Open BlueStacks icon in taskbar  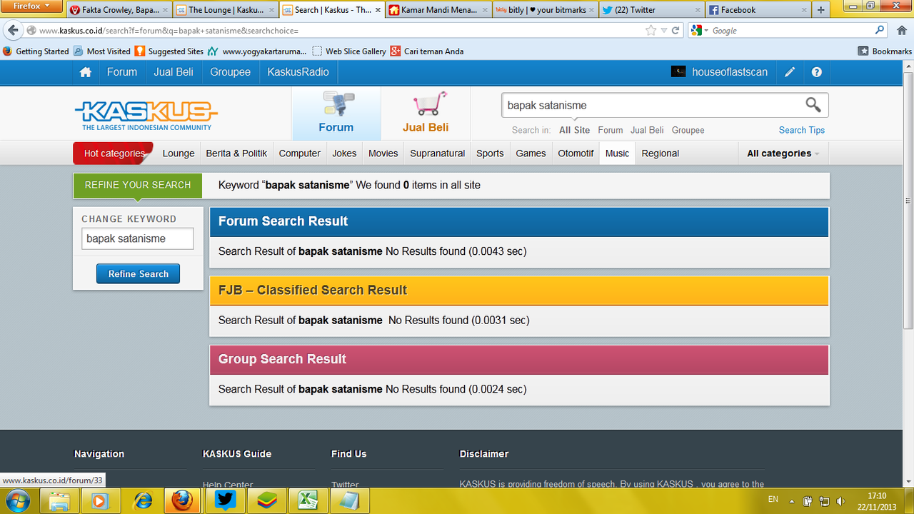[266, 500]
